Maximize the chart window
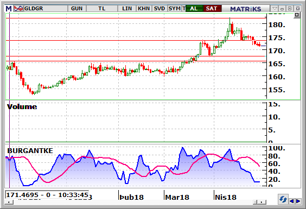This screenshot has width=306, height=209. (290, 9)
